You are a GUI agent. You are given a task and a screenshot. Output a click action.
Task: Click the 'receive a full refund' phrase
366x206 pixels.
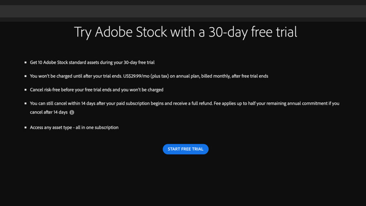coord(193,103)
